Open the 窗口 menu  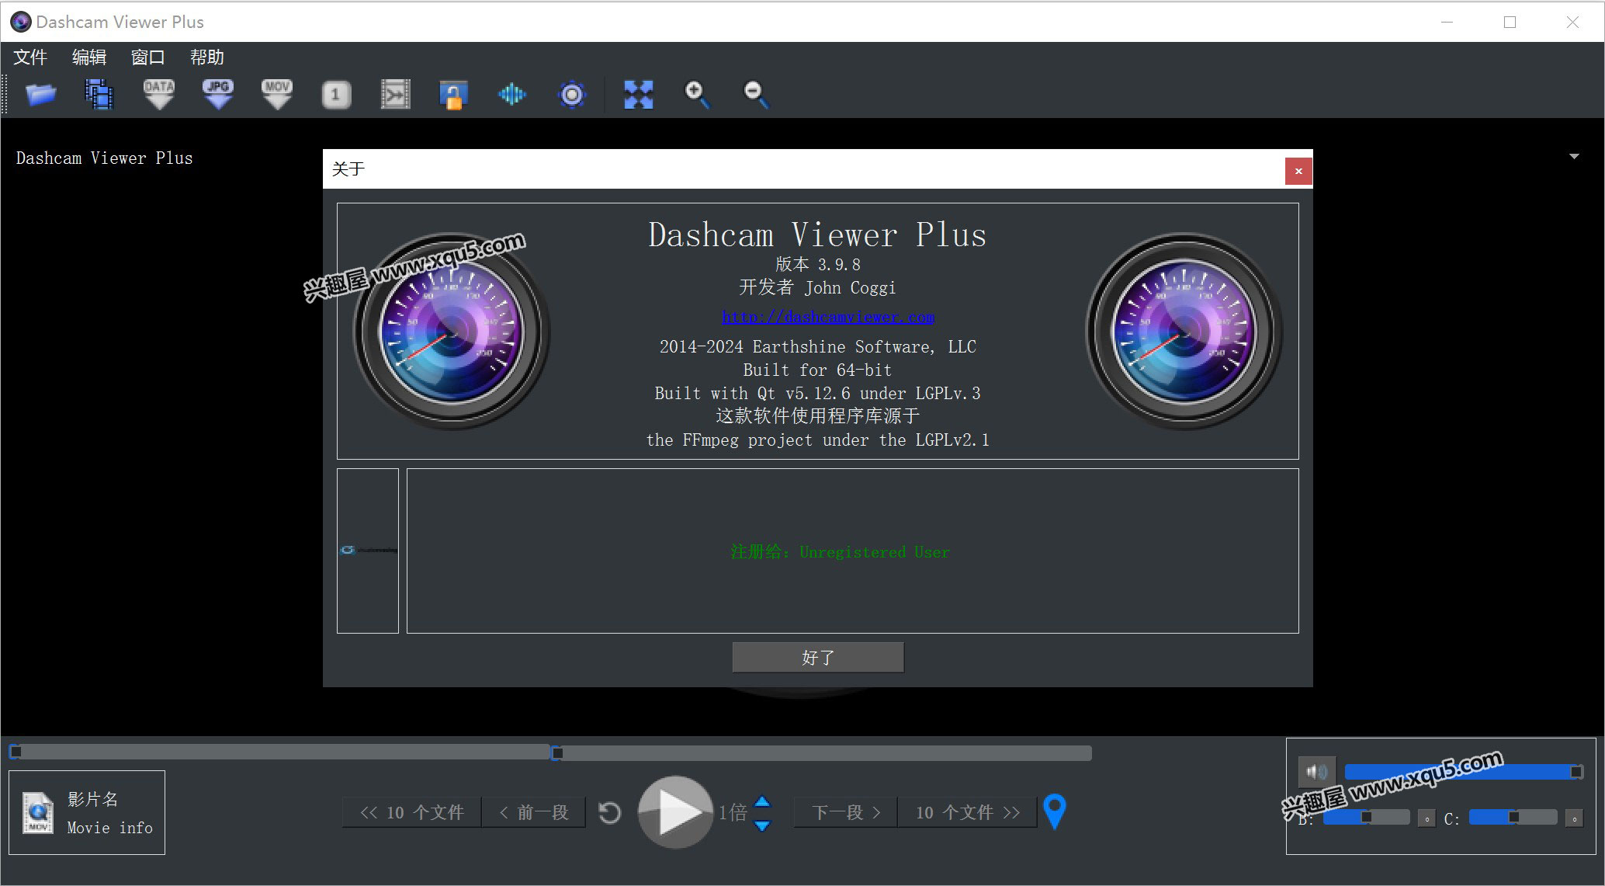148,57
